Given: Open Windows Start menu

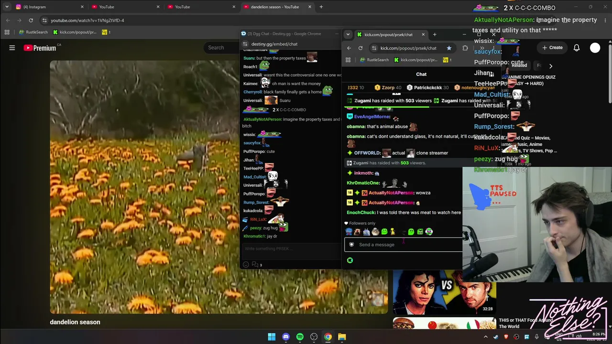Looking at the screenshot, I should [272, 337].
